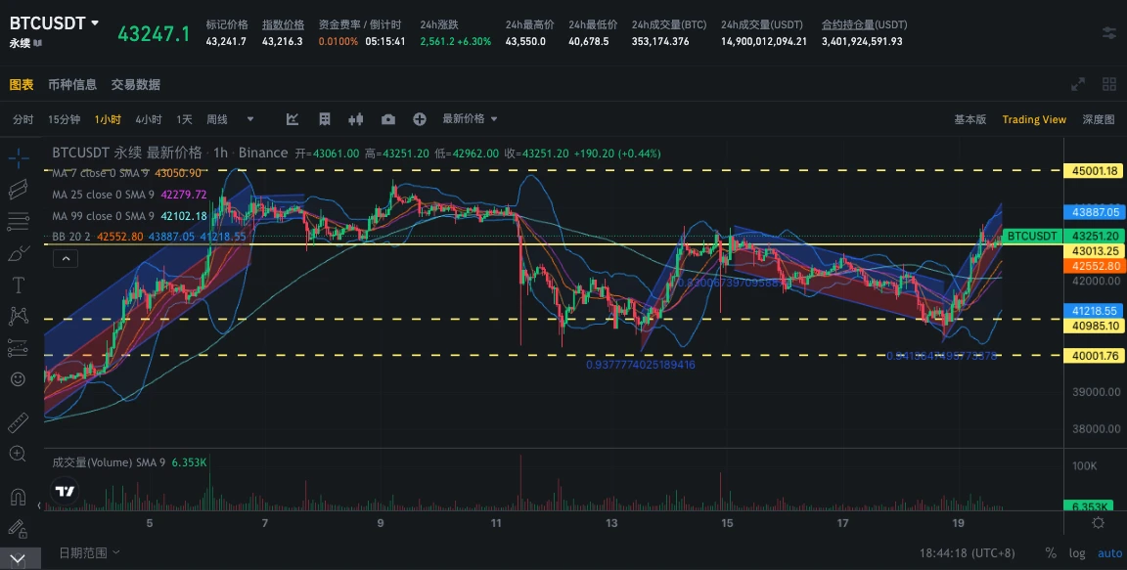The image size is (1127, 570).
Task: Click the 日期范围 date range selector
Action: coord(89,552)
